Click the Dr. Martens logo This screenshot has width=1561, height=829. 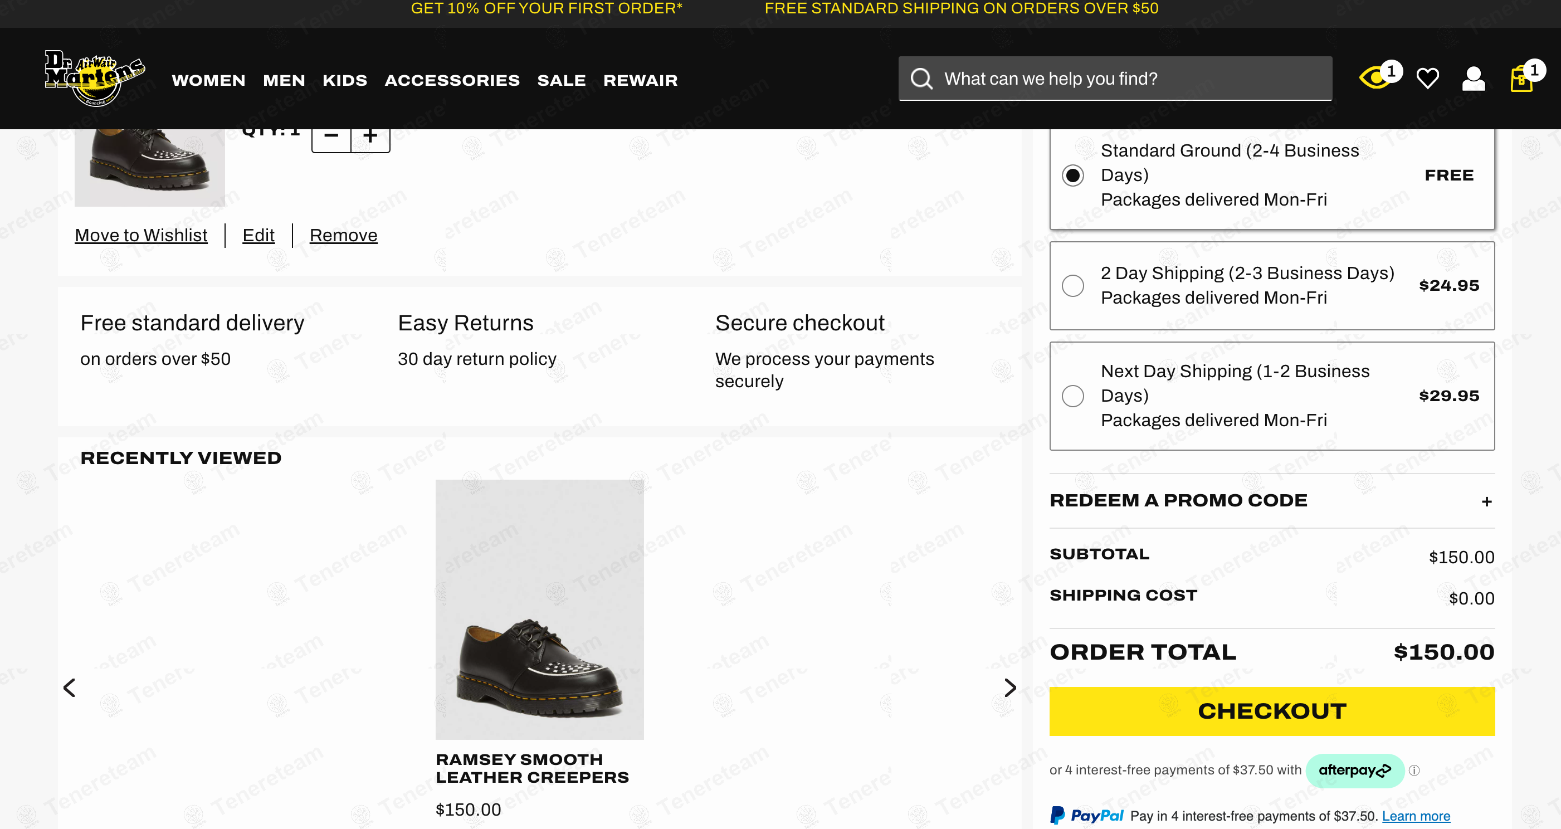(x=95, y=77)
